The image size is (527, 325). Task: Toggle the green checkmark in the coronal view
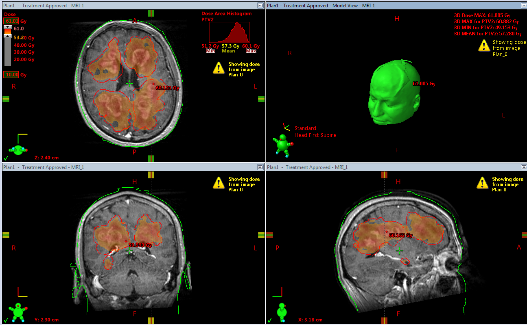(x=6, y=320)
